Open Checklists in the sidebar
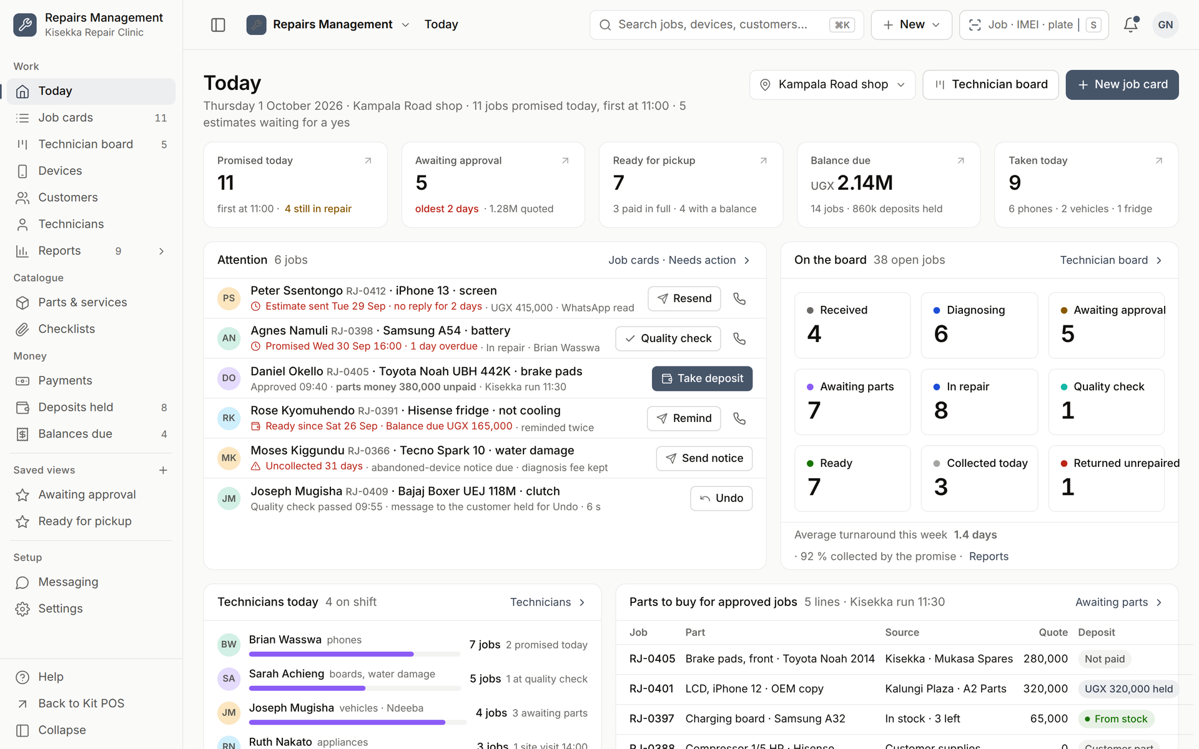This screenshot has height=749, width=1199. 91,329
